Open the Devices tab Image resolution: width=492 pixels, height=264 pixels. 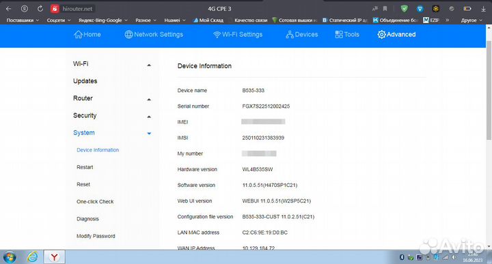[302, 34]
